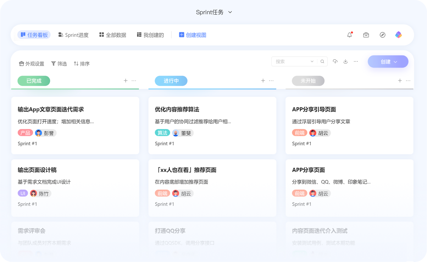The height and width of the screenshot is (262, 427).
Task: Open the 优化内容推荐算法 task card
Action: pyautogui.click(x=212, y=125)
